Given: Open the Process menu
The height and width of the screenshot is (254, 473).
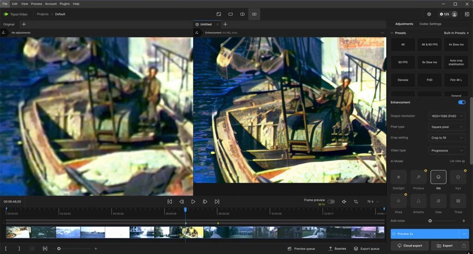Looking at the screenshot, I should point(36,4).
